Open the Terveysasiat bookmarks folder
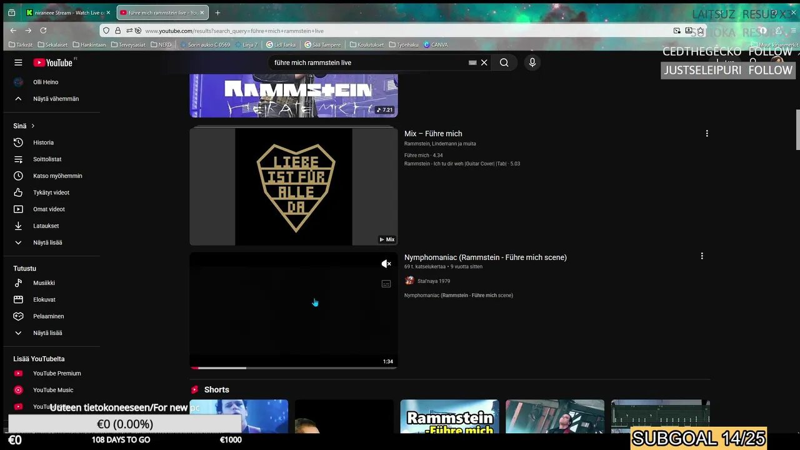This screenshot has width=800, height=450. pos(128,45)
